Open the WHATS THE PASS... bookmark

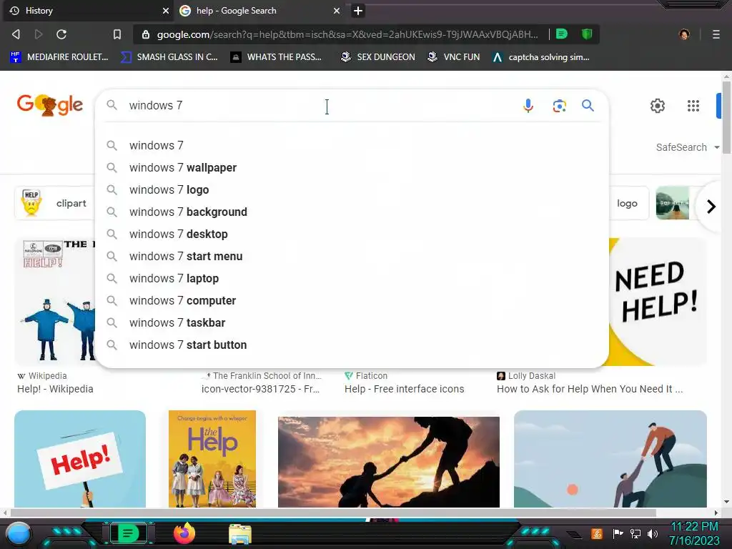point(276,57)
